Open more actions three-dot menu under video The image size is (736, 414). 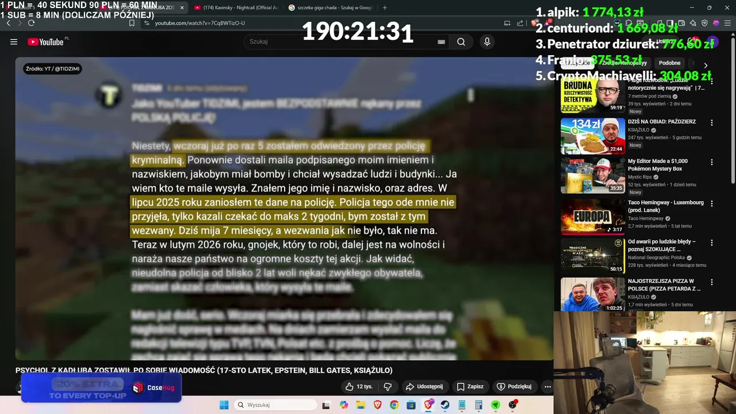547,386
